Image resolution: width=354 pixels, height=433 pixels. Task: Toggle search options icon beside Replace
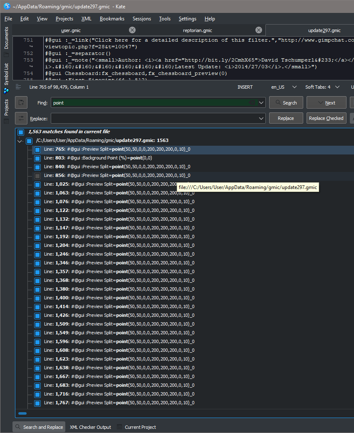point(21,118)
